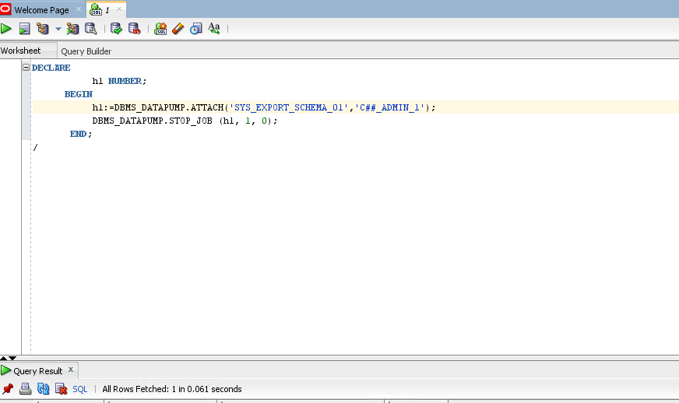The image size is (679, 403).
Task: Delete row with red X icon
Action: (61, 389)
